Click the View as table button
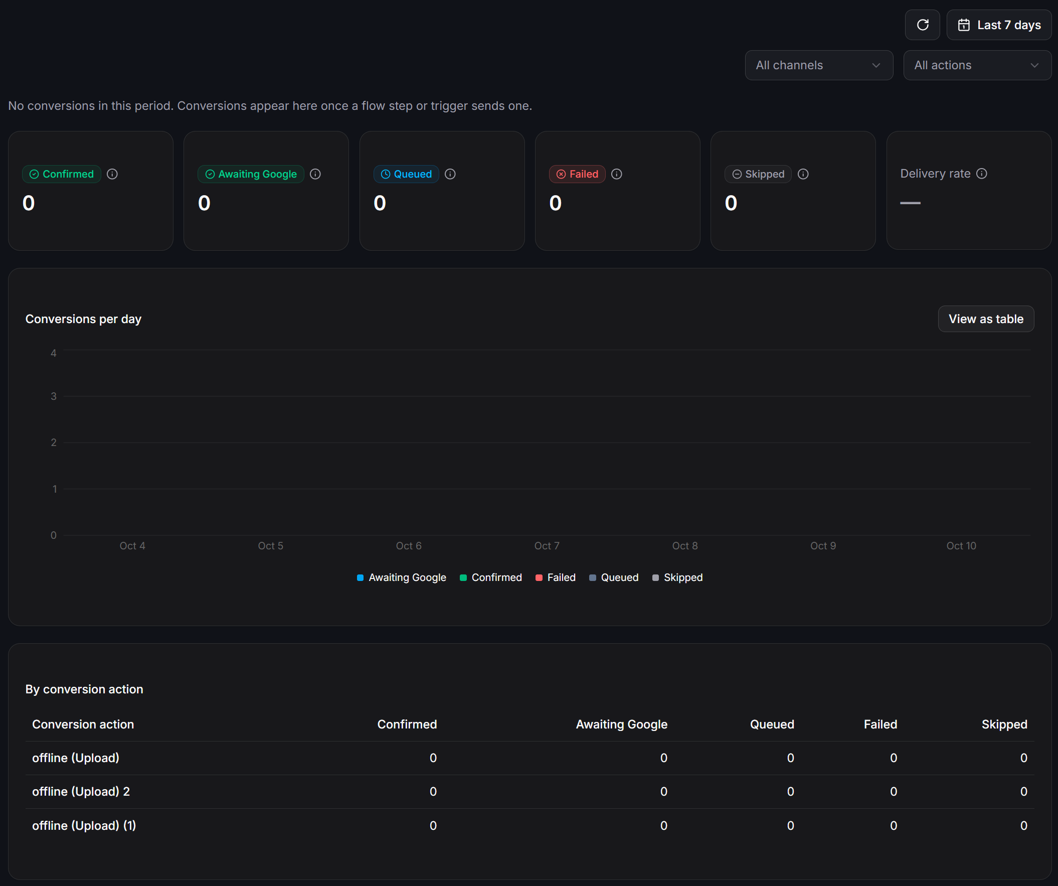This screenshot has width=1058, height=886. coord(986,319)
